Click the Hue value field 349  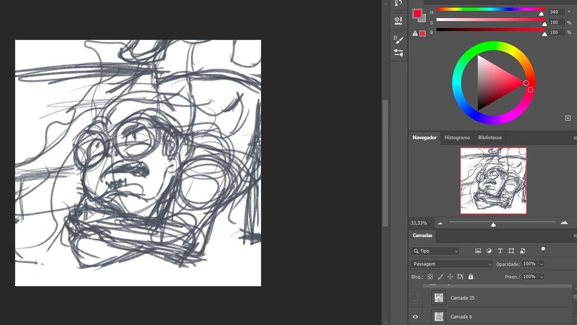click(556, 12)
